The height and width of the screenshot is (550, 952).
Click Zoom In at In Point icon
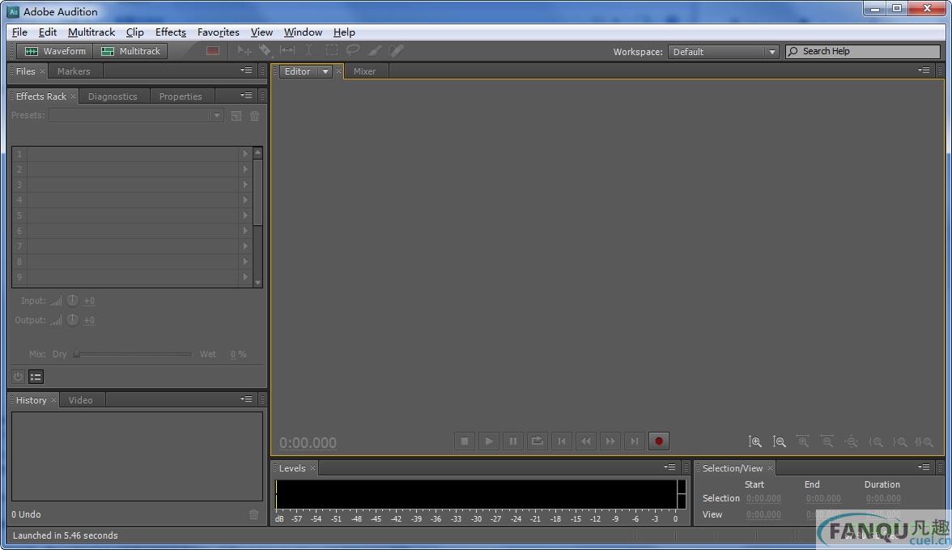click(x=876, y=441)
